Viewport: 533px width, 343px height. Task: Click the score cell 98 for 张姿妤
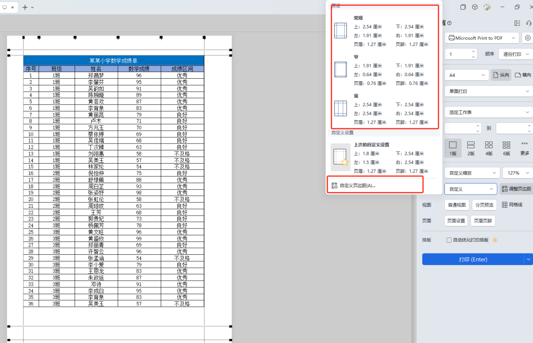(139, 193)
